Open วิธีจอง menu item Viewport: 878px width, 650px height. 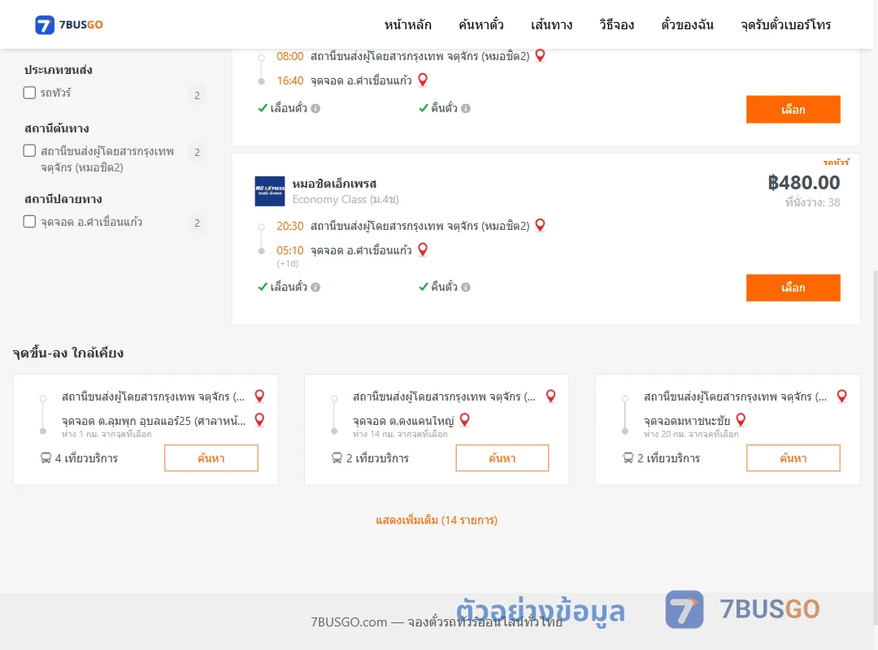(616, 24)
